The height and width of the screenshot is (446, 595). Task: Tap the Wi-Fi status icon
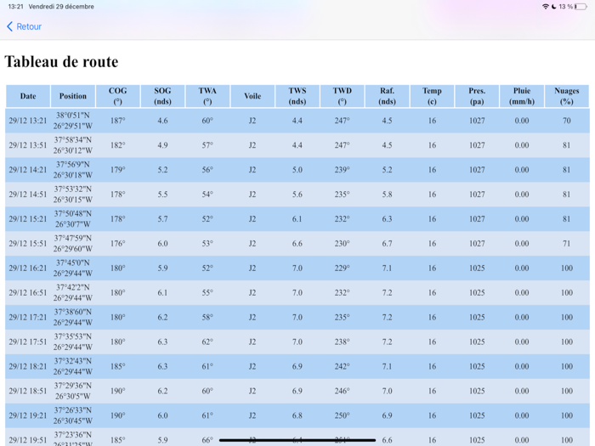pos(546,7)
